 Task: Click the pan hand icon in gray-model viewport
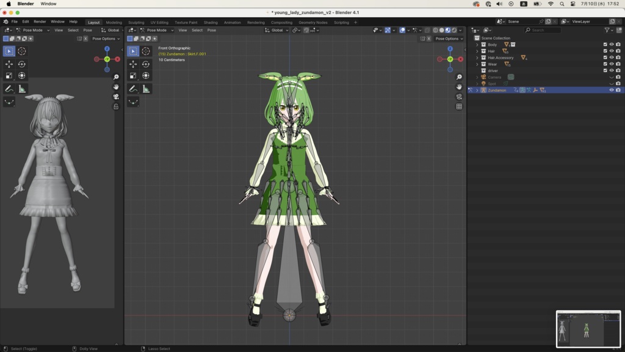coord(116,87)
